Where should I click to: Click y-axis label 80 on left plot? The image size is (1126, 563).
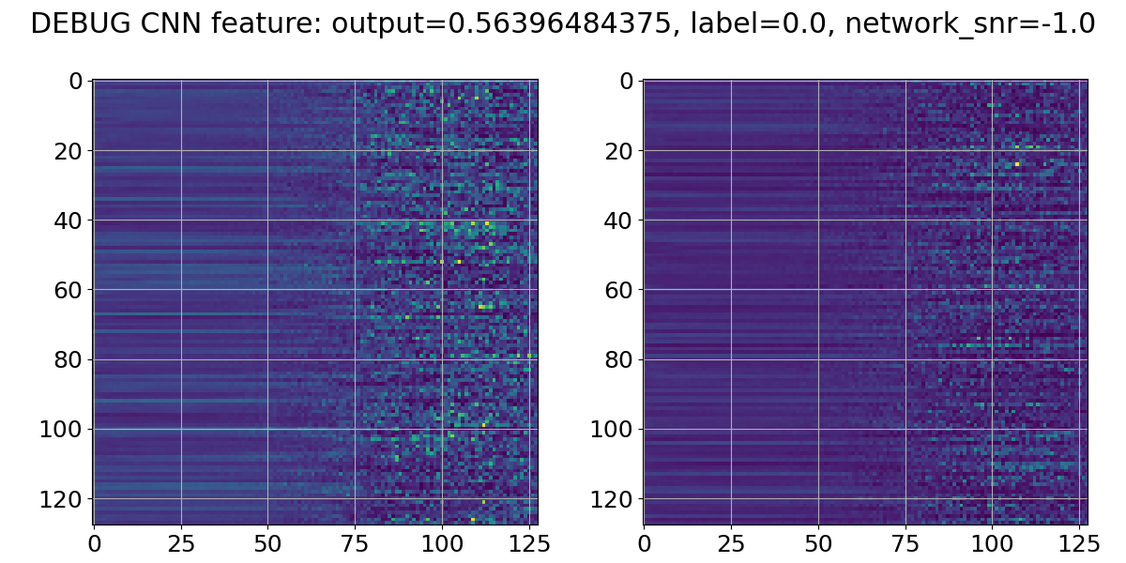tap(69, 359)
